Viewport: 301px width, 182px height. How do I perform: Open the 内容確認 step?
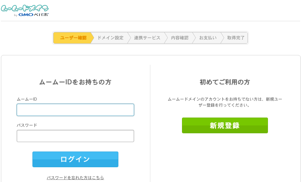pos(180,38)
